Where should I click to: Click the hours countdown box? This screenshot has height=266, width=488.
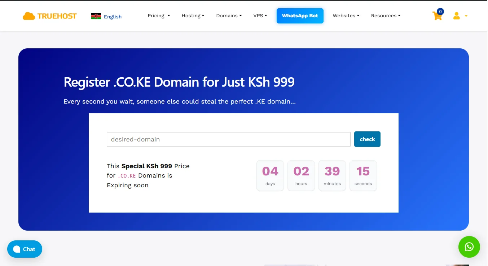click(301, 175)
